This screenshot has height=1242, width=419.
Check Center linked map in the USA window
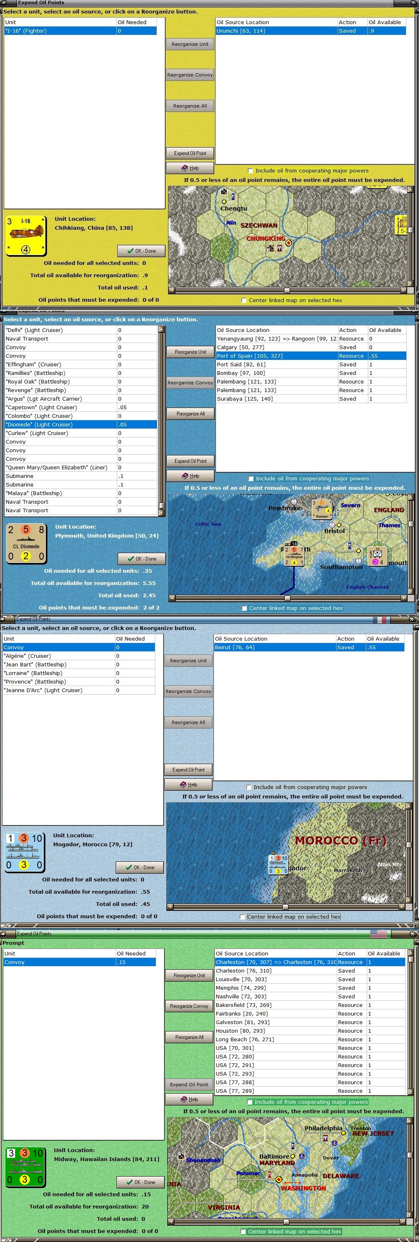(x=244, y=1231)
